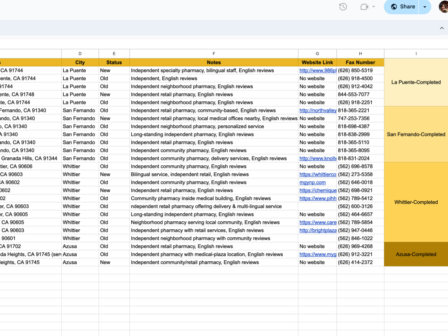
Task: Select fax number 747-253-7356
Action: click(360, 118)
